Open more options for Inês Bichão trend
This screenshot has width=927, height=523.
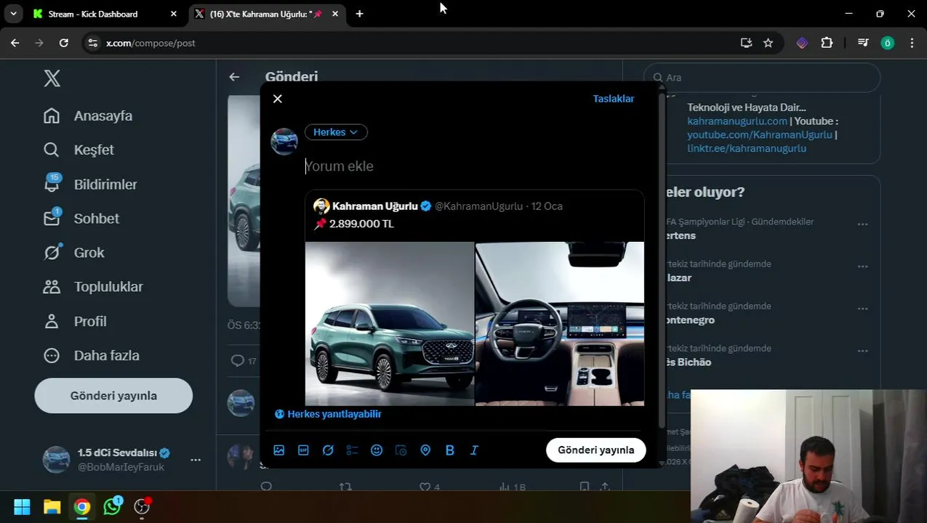(x=863, y=351)
